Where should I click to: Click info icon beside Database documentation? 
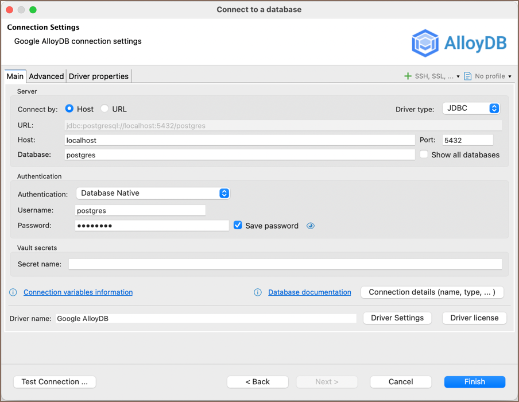coord(258,292)
